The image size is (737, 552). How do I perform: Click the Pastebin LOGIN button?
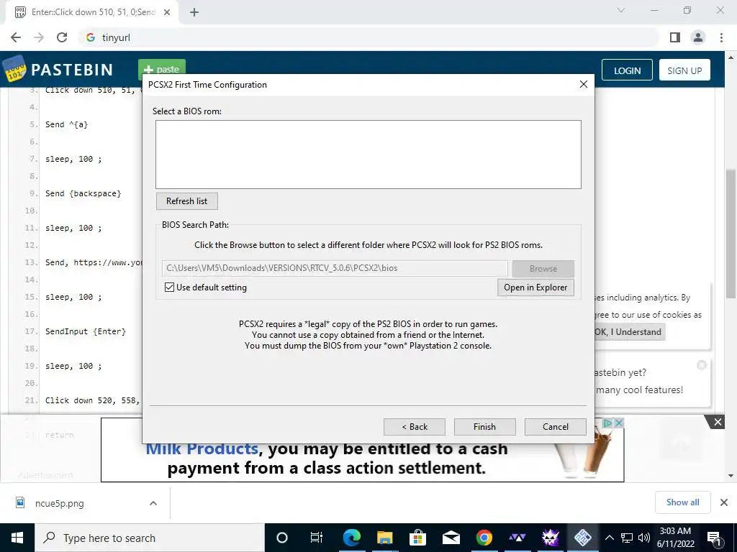tap(627, 70)
